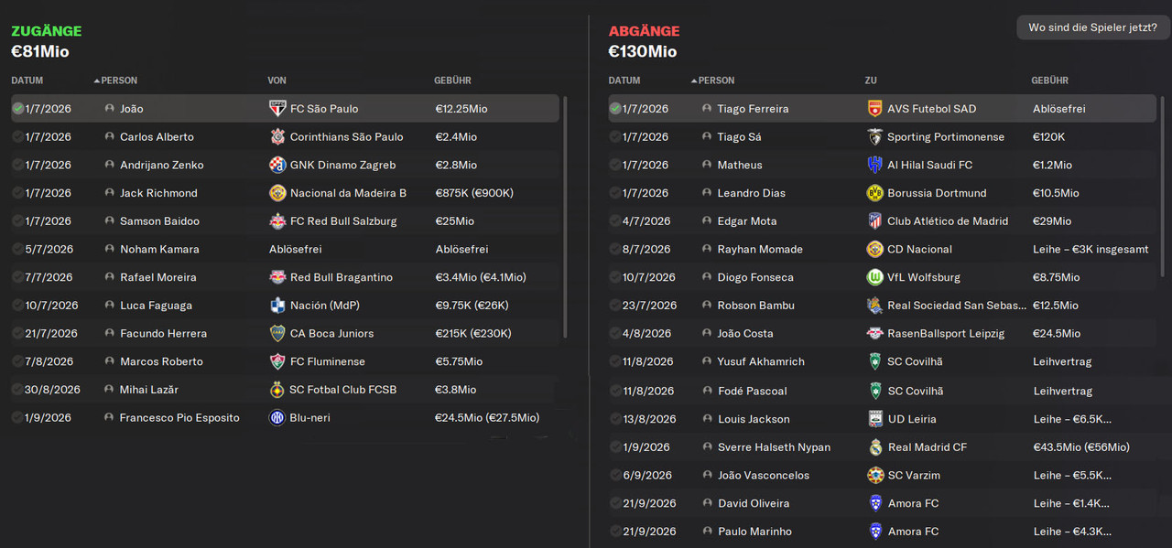
Task: Sort Abgänge table by Zu column
Action: pos(871,81)
